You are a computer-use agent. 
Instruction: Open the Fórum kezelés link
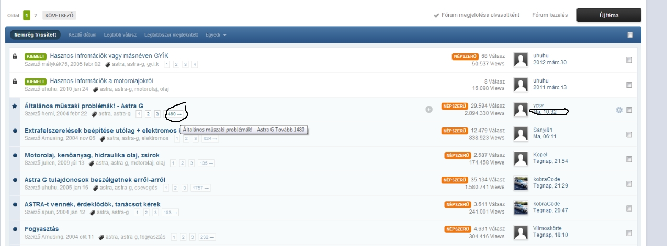pos(549,15)
